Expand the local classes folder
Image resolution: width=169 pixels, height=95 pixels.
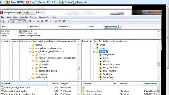click(33, 55)
